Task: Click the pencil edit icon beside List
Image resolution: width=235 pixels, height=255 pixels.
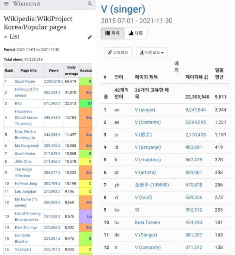Action: [x=90, y=37]
